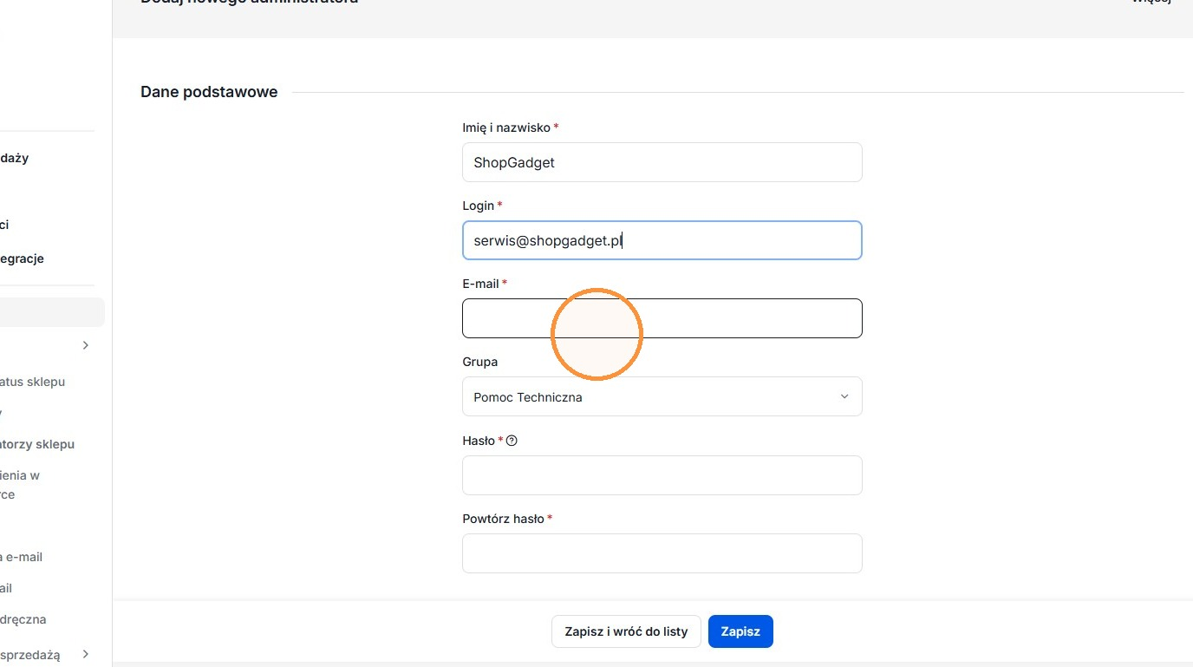Click into the Login field with serwis@shopgadget.pl
The image size is (1193, 667).
coord(662,240)
